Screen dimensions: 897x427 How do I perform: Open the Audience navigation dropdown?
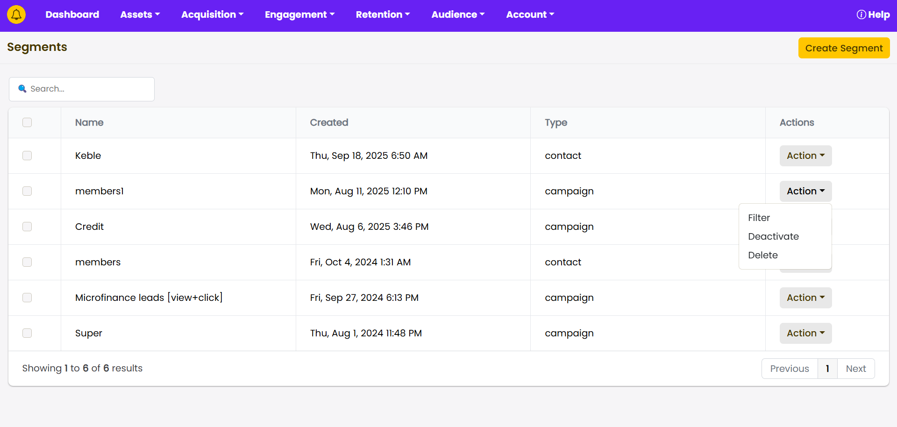coord(458,14)
